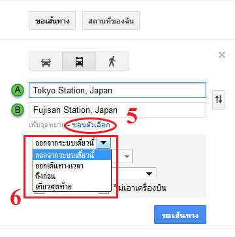Close the directions panel with X

pos(222,55)
